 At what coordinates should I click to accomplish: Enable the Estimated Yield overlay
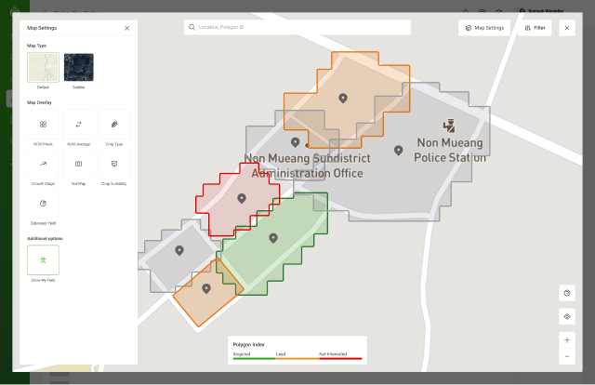pos(44,203)
